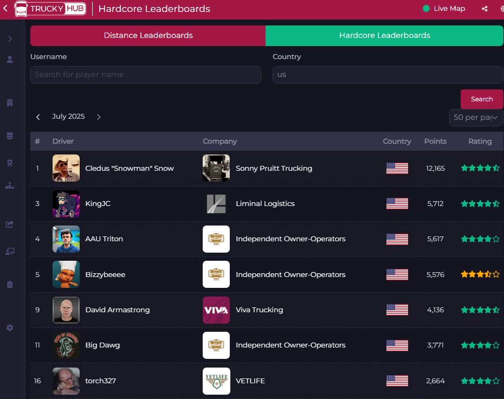Open VETLIFE company link
The image size is (504, 399).
(250, 381)
